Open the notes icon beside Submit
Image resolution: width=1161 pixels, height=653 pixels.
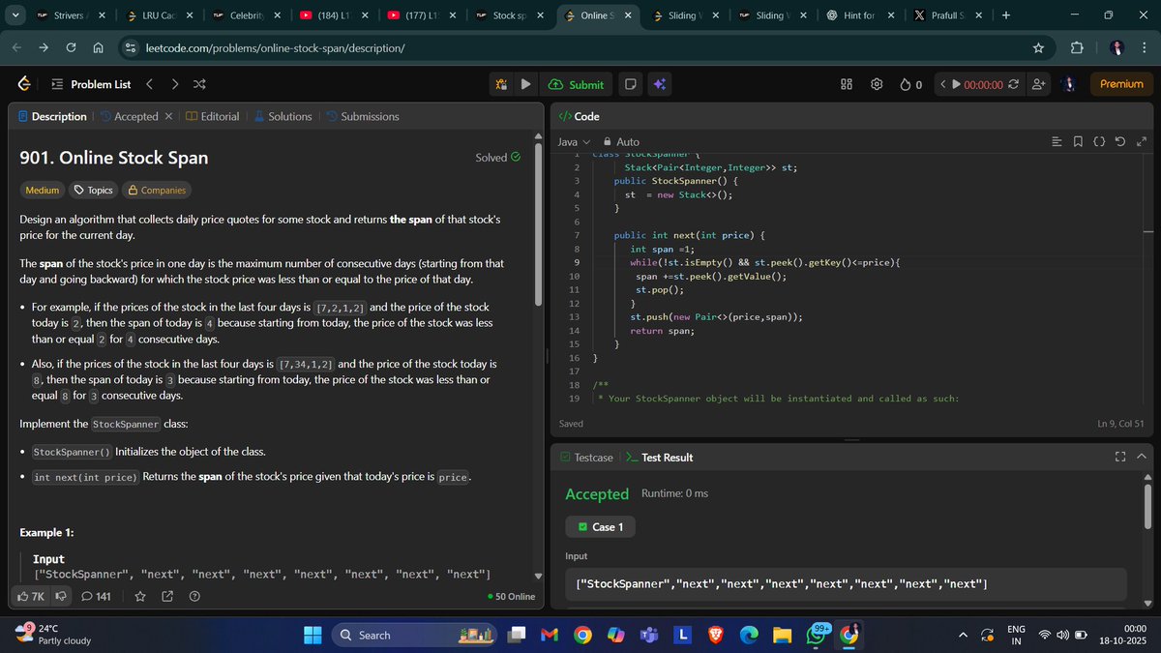pos(631,84)
